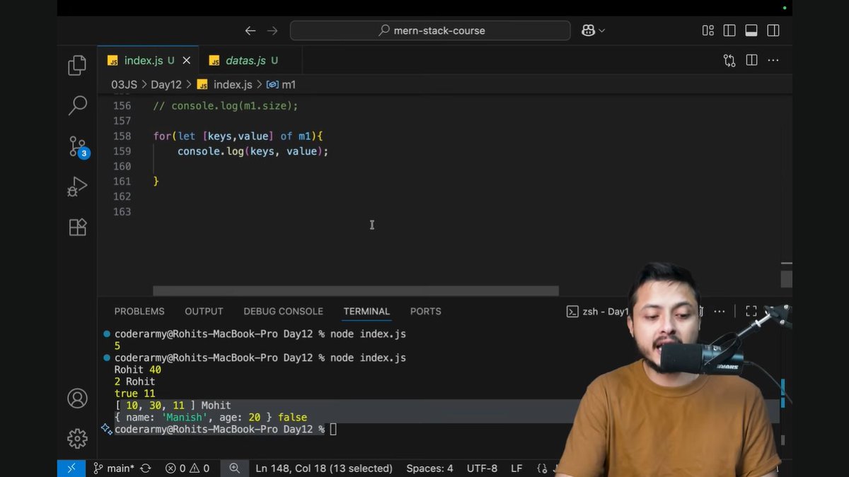This screenshot has height=477, width=849.
Task: Open Customize Layout icon
Action: 707,30
